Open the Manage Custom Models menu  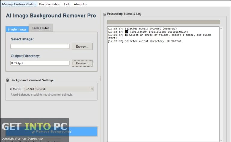tap(19, 4)
